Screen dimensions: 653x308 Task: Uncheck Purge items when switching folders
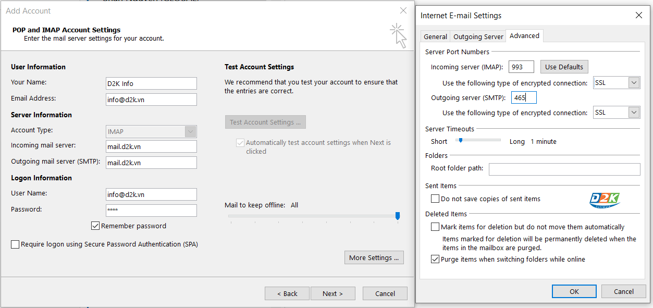point(435,259)
